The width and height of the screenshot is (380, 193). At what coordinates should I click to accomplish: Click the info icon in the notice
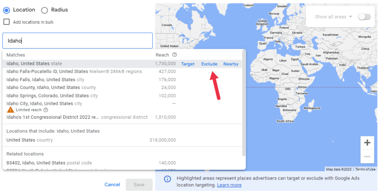[167, 179]
